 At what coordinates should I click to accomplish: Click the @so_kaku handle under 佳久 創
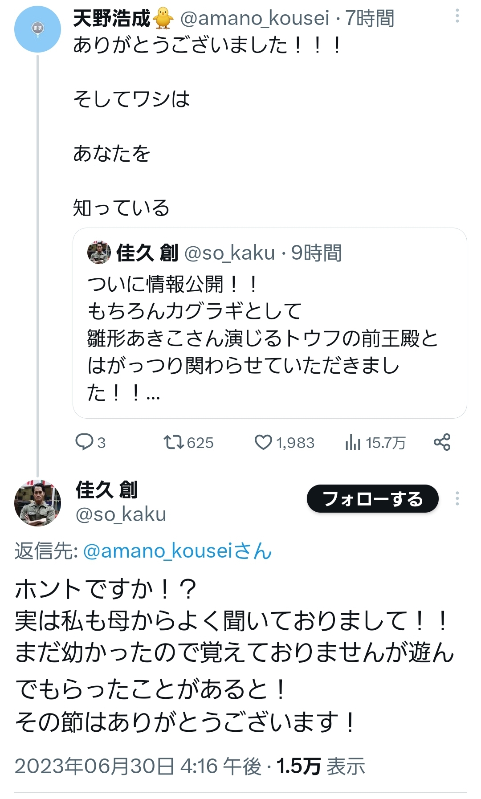click(x=121, y=514)
